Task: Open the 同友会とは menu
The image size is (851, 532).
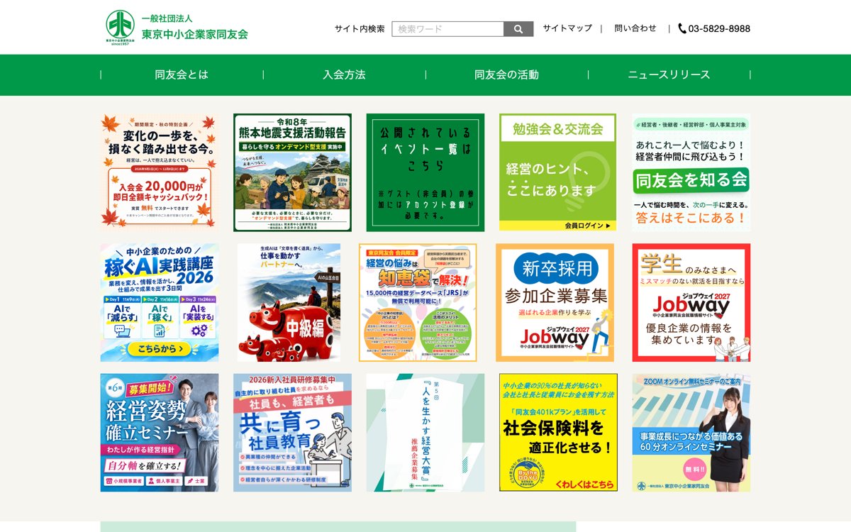Action: [x=182, y=74]
